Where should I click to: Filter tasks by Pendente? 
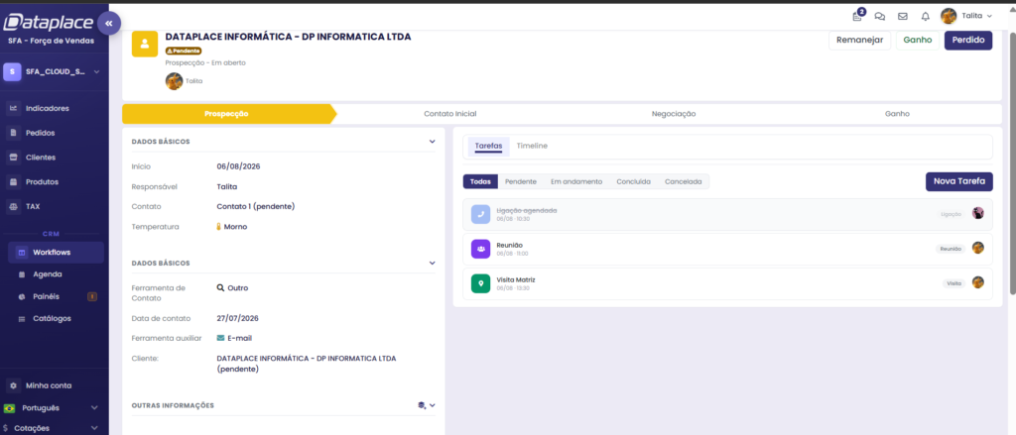521,182
